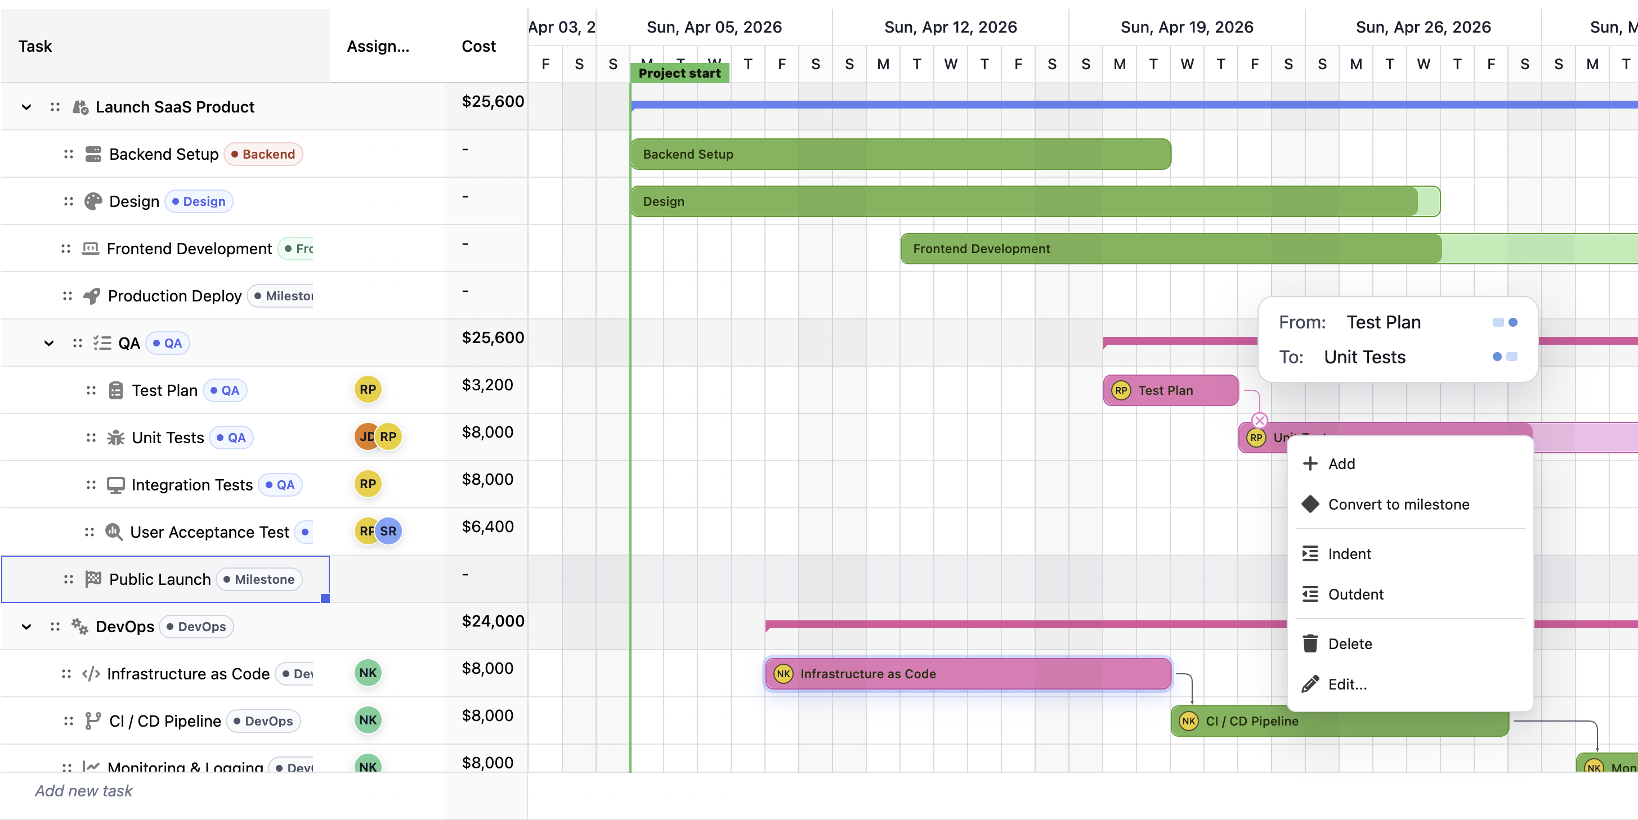This screenshot has height=820, width=1638.
Task: Click the NK avatar on Infrastructure as Code row
Action: point(368,673)
